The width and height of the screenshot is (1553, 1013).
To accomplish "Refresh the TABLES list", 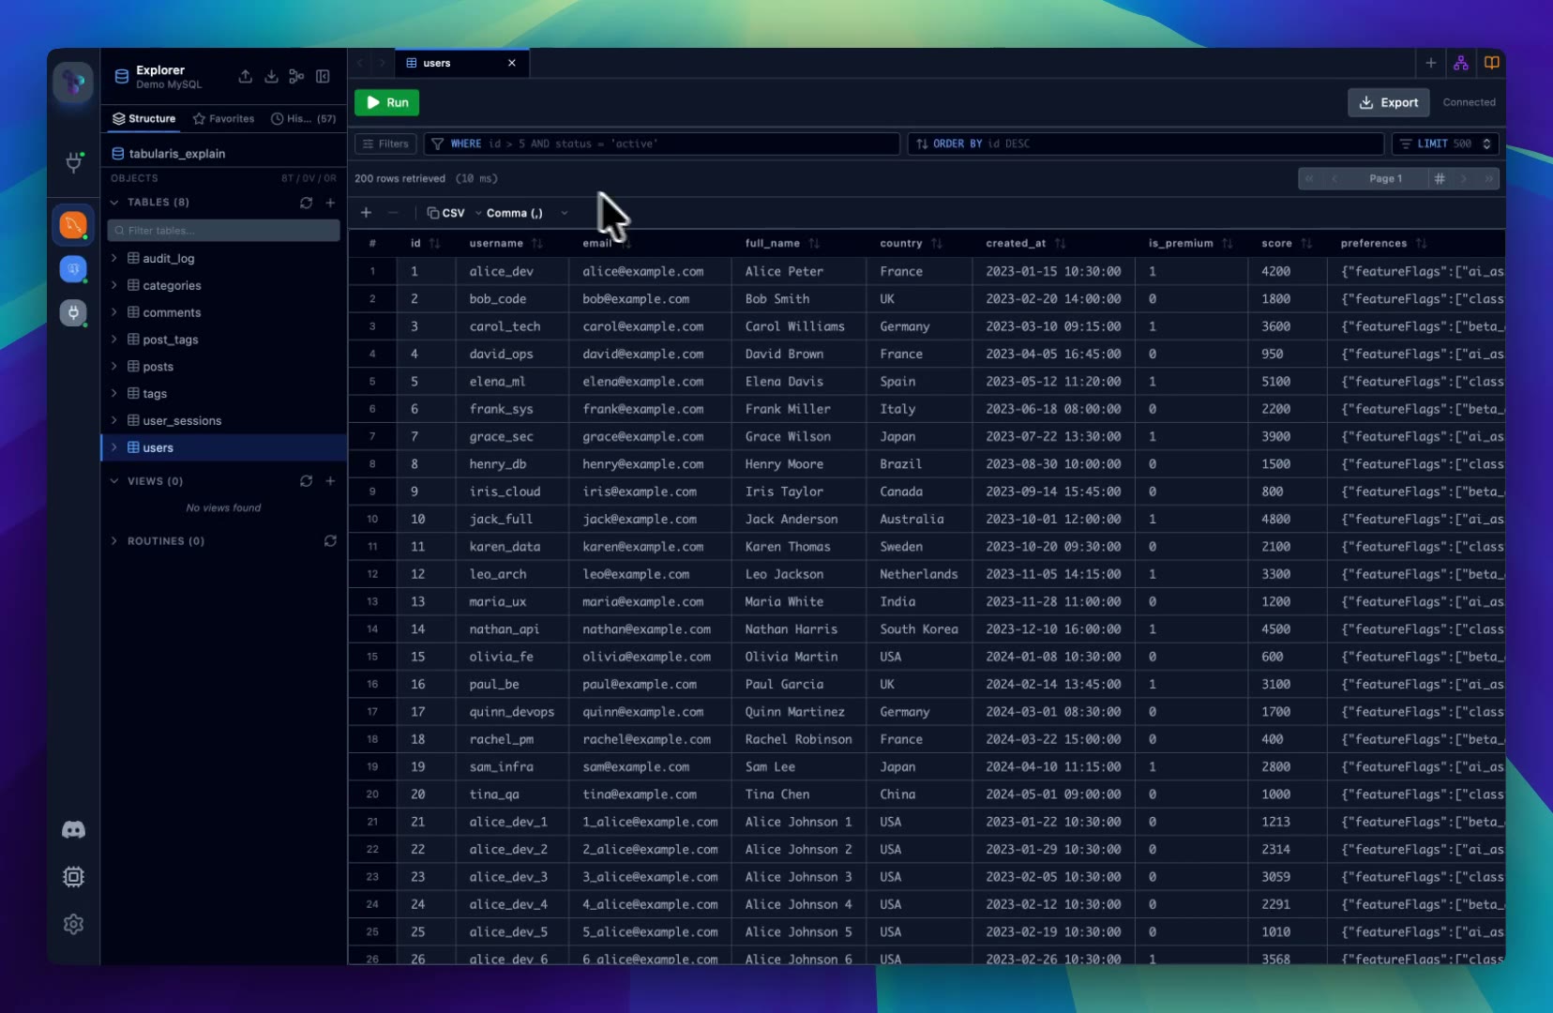I will pos(306,203).
